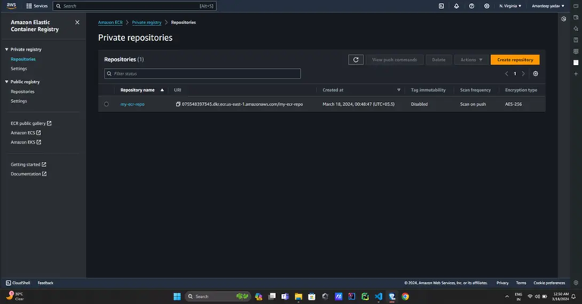This screenshot has width=582, height=304.
Task: Click the taskbar clock showing 12:50 AM
Action: coord(561,296)
